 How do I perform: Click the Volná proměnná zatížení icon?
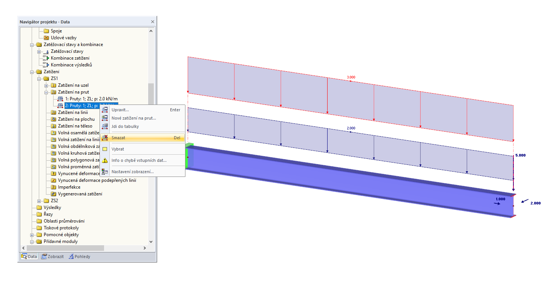click(54, 167)
